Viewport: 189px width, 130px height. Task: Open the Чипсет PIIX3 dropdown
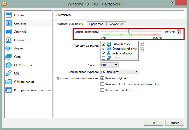tap(109, 65)
